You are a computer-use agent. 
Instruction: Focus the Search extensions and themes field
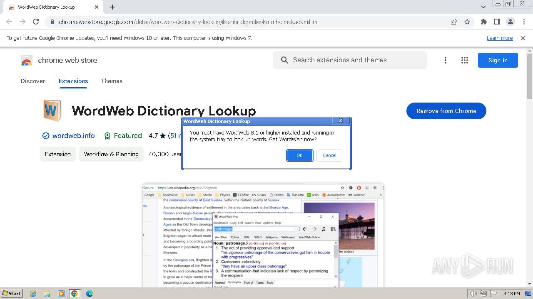click(x=350, y=60)
